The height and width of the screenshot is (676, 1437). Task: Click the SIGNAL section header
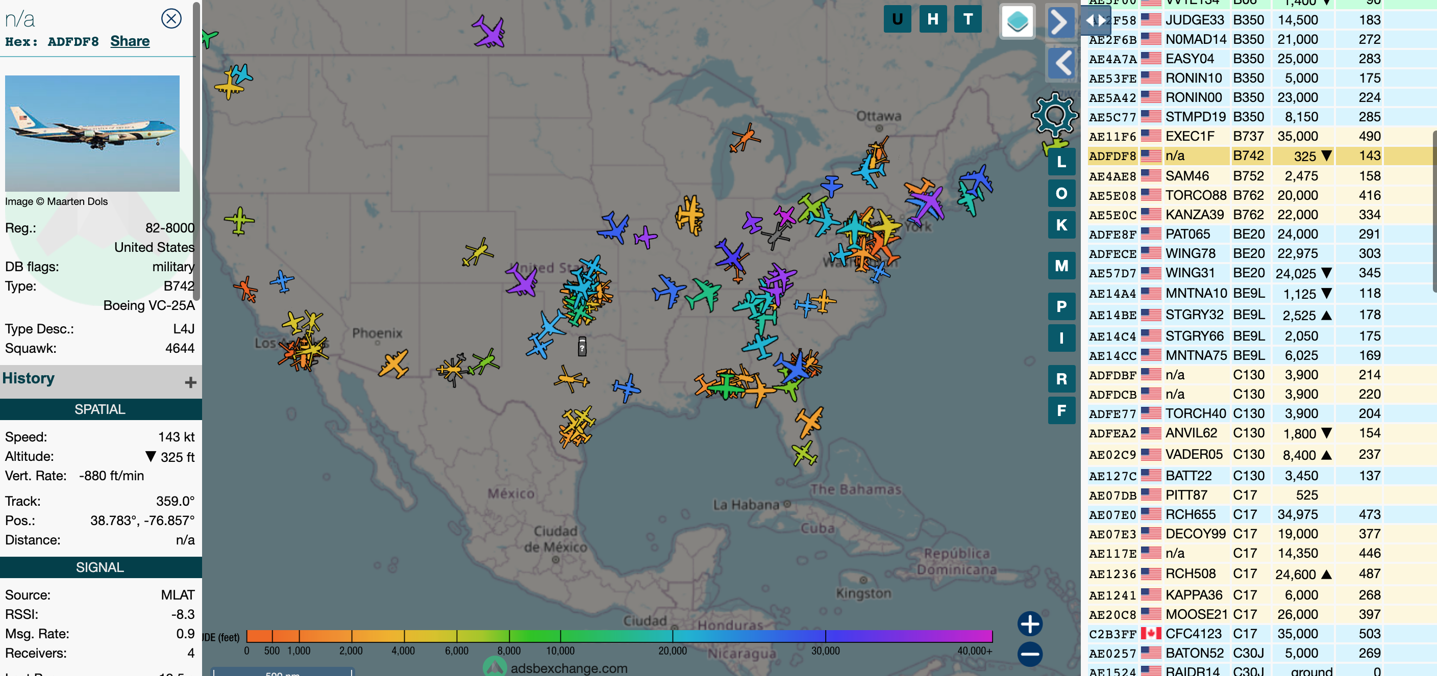pyautogui.click(x=101, y=567)
